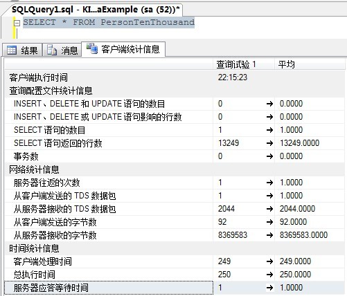
Task: Click the message page icon on 消息 tab
Action: click(x=52, y=50)
